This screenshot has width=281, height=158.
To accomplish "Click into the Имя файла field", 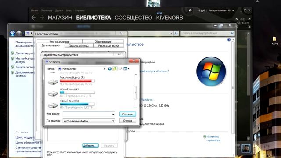I will [x=89, y=114].
